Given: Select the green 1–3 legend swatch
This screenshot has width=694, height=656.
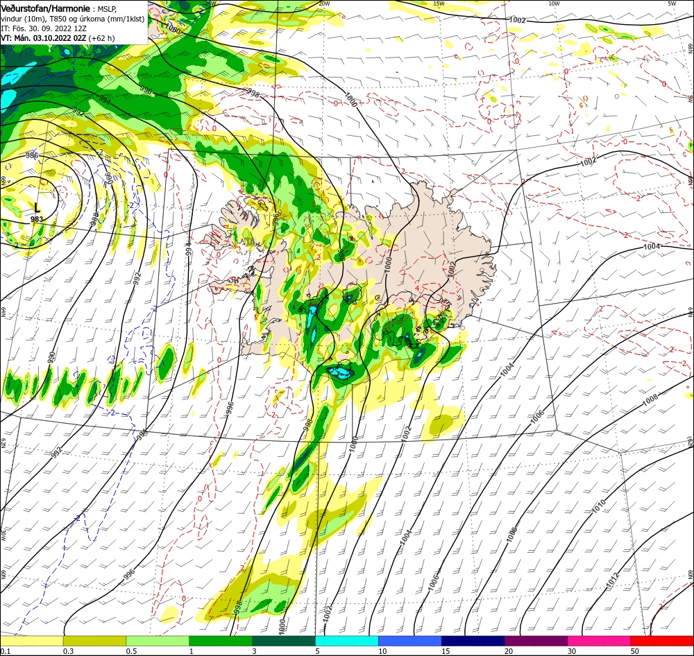Looking at the screenshot, I should coord(221,641).
